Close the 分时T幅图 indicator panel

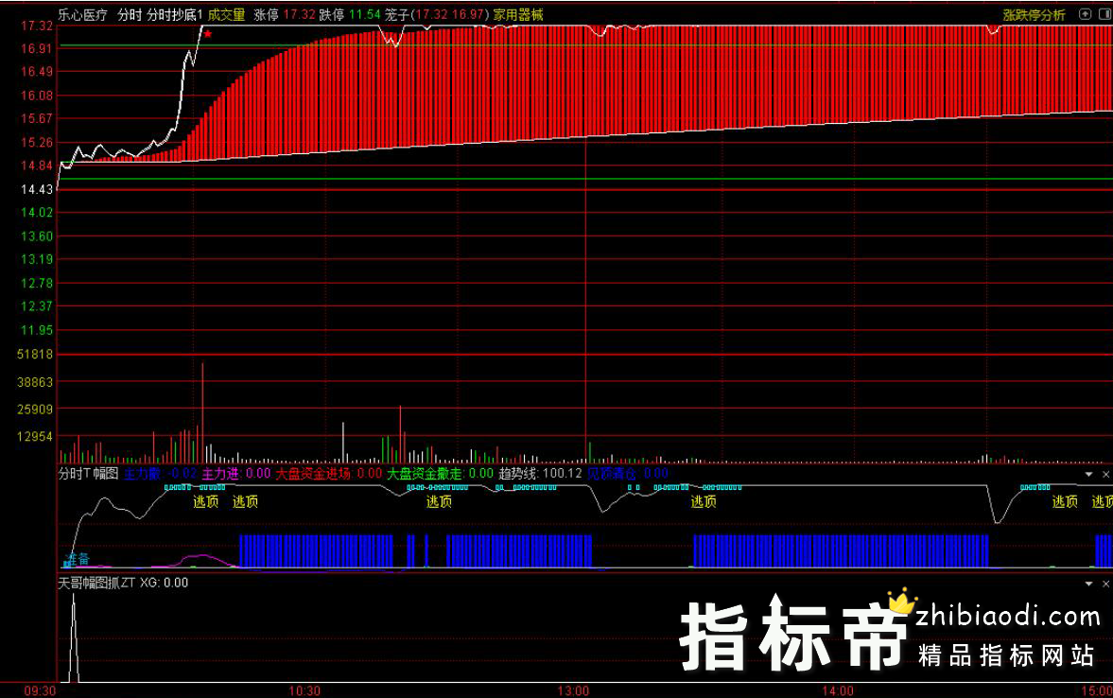pos(1105,475)
